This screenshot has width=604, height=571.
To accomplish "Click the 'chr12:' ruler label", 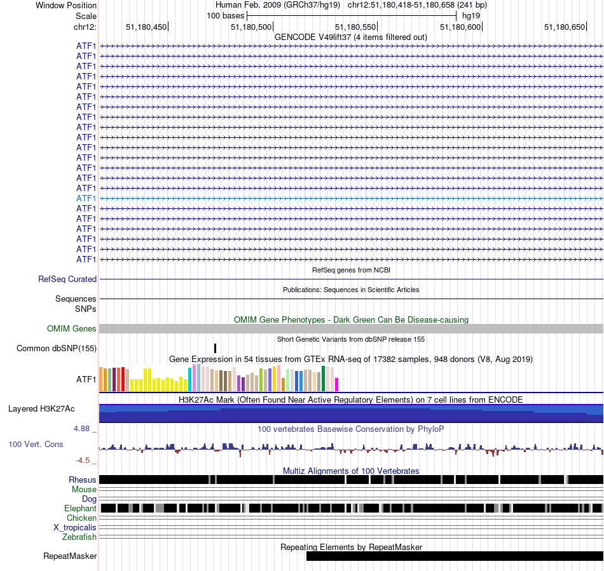I will coord(85,27).
